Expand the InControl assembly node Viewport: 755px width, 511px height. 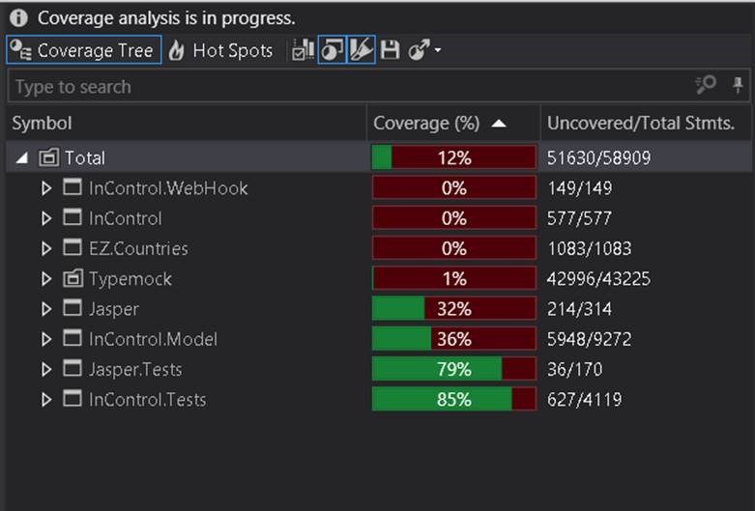[x=46, y=218]
